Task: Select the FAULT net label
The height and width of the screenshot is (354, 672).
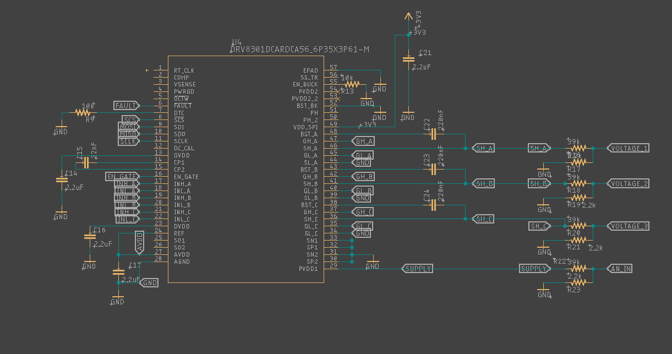Action: click(126, 106)
